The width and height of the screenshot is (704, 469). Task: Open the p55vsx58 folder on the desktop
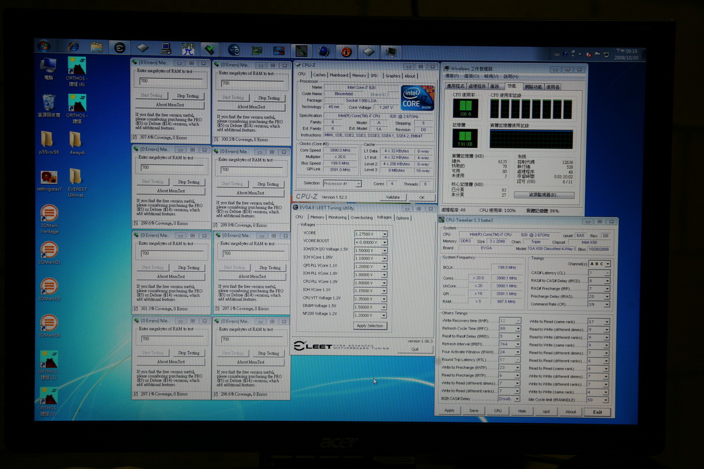tap(48, 143)
